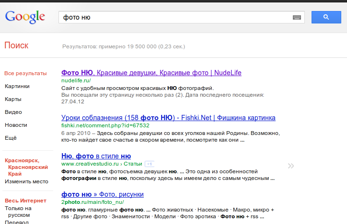Click the Google logo
The image size is (347, 224).
(25, 17)
